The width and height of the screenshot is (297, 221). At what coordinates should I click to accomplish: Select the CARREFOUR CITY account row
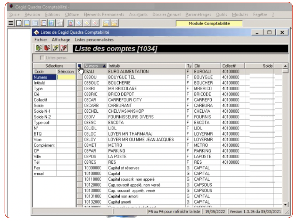(183, 100)
